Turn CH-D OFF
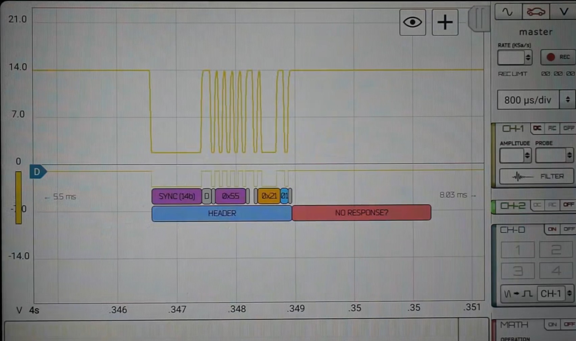 569,229
